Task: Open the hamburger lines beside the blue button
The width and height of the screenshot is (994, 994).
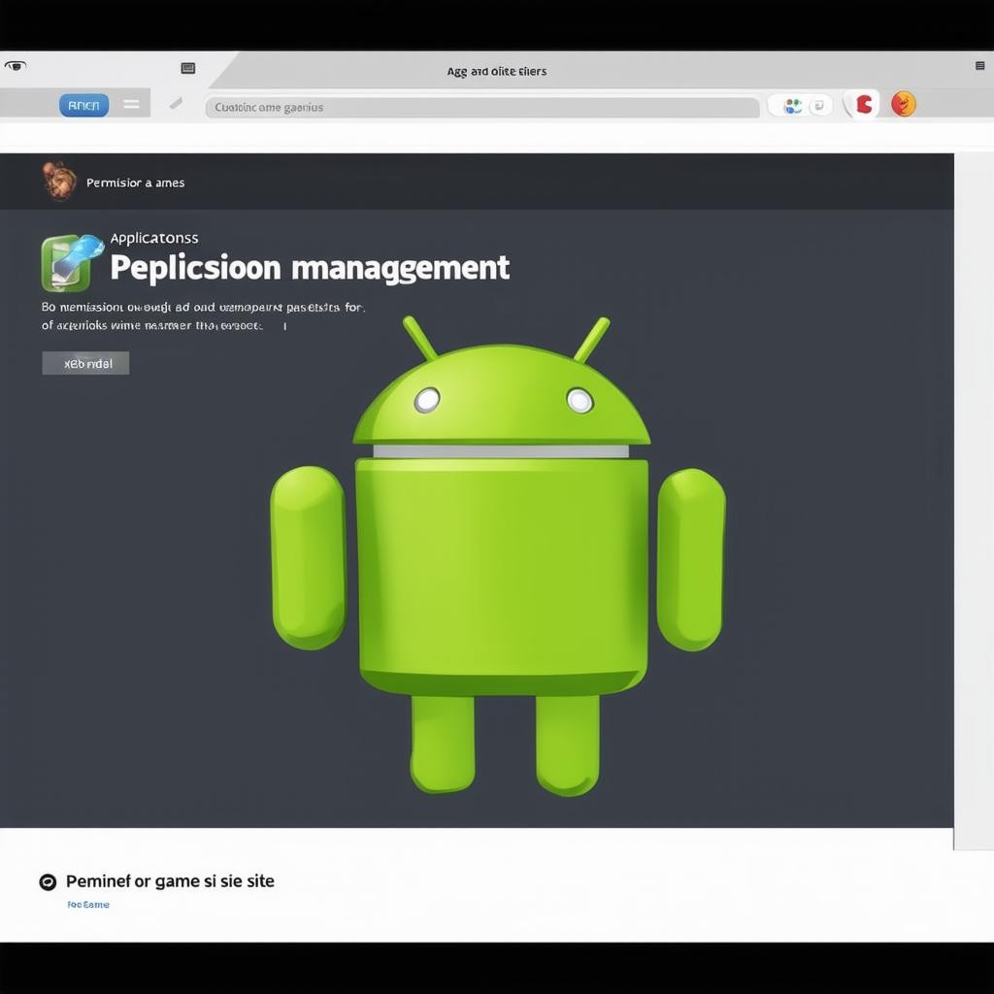Action: click(131, 105)
